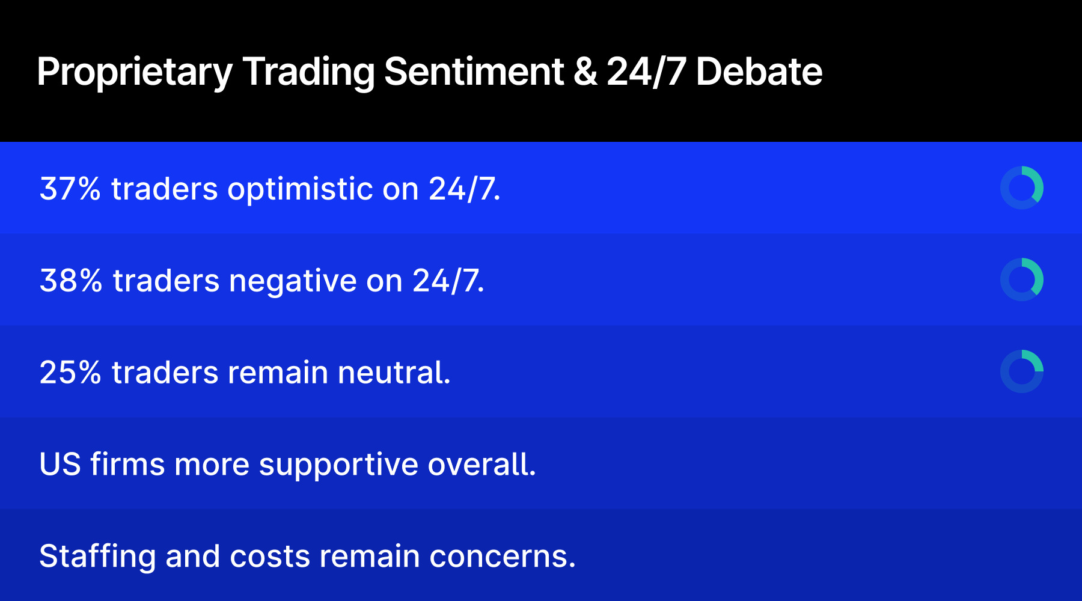Viewport: 1082px width, 601px height.
Task: Click the '25%' figure in the third row
Action: (x=70, y=373)
